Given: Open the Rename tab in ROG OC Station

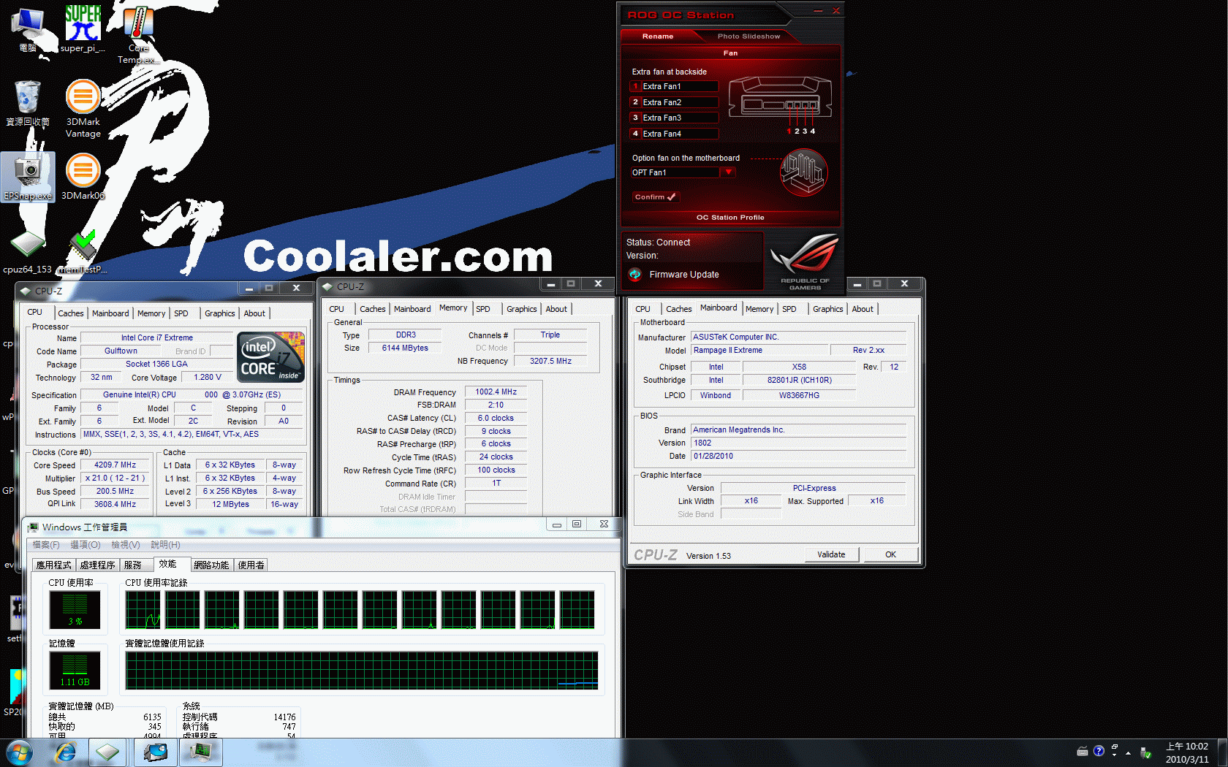Looking at the screenshot, I should (x=658, y=36).
